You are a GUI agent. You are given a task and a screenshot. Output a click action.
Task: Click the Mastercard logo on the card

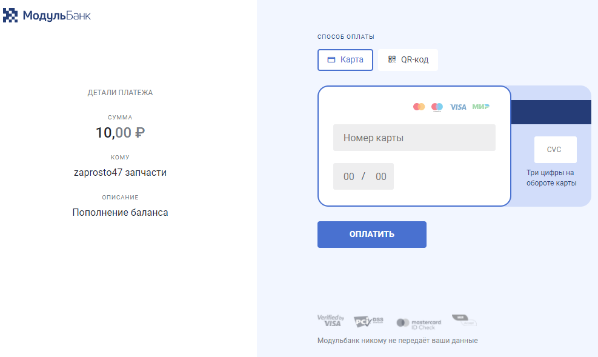pos(419,107)
